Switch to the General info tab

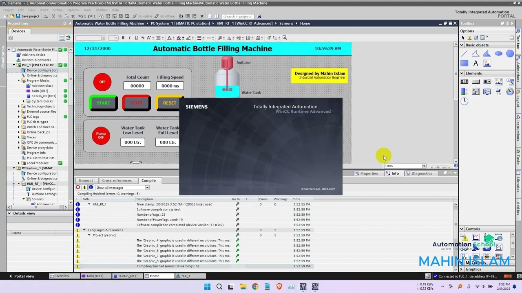pyautogui.click(x=86, y=180)
